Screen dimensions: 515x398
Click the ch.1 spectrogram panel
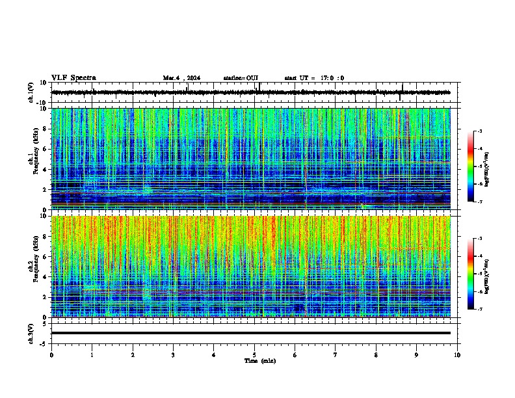coord(251,159)
